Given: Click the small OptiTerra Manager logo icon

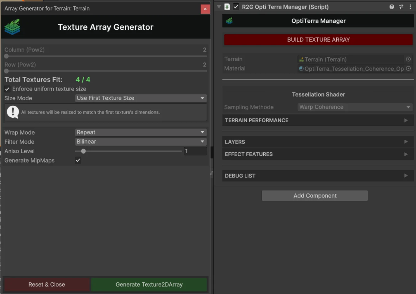Looking at the screenshot, I should (229, 21).
